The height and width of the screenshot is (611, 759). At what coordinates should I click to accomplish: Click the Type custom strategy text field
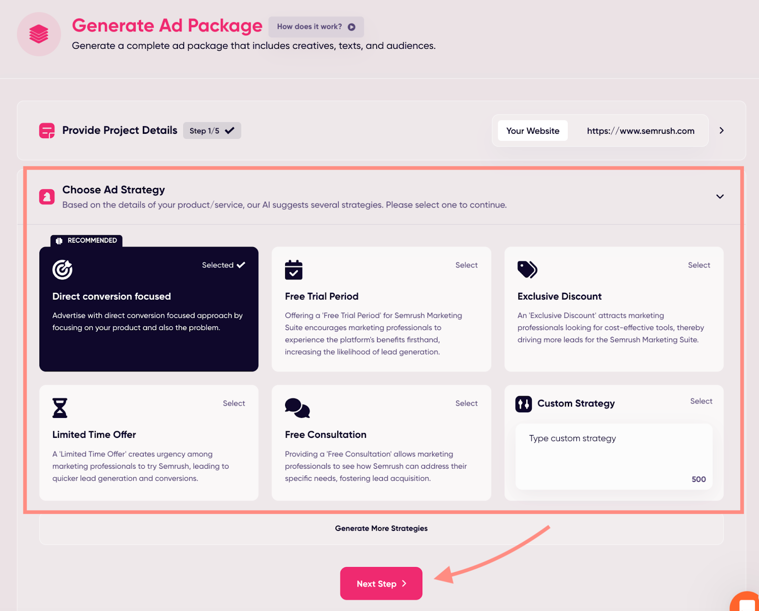(614, 456)
